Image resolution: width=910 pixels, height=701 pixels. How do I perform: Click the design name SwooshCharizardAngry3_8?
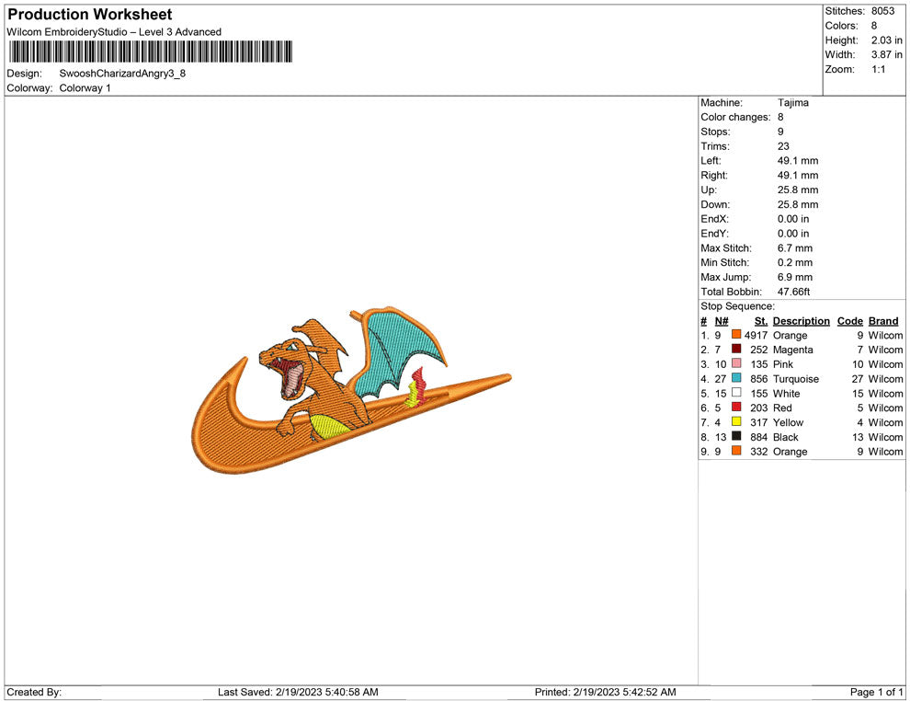122,74
